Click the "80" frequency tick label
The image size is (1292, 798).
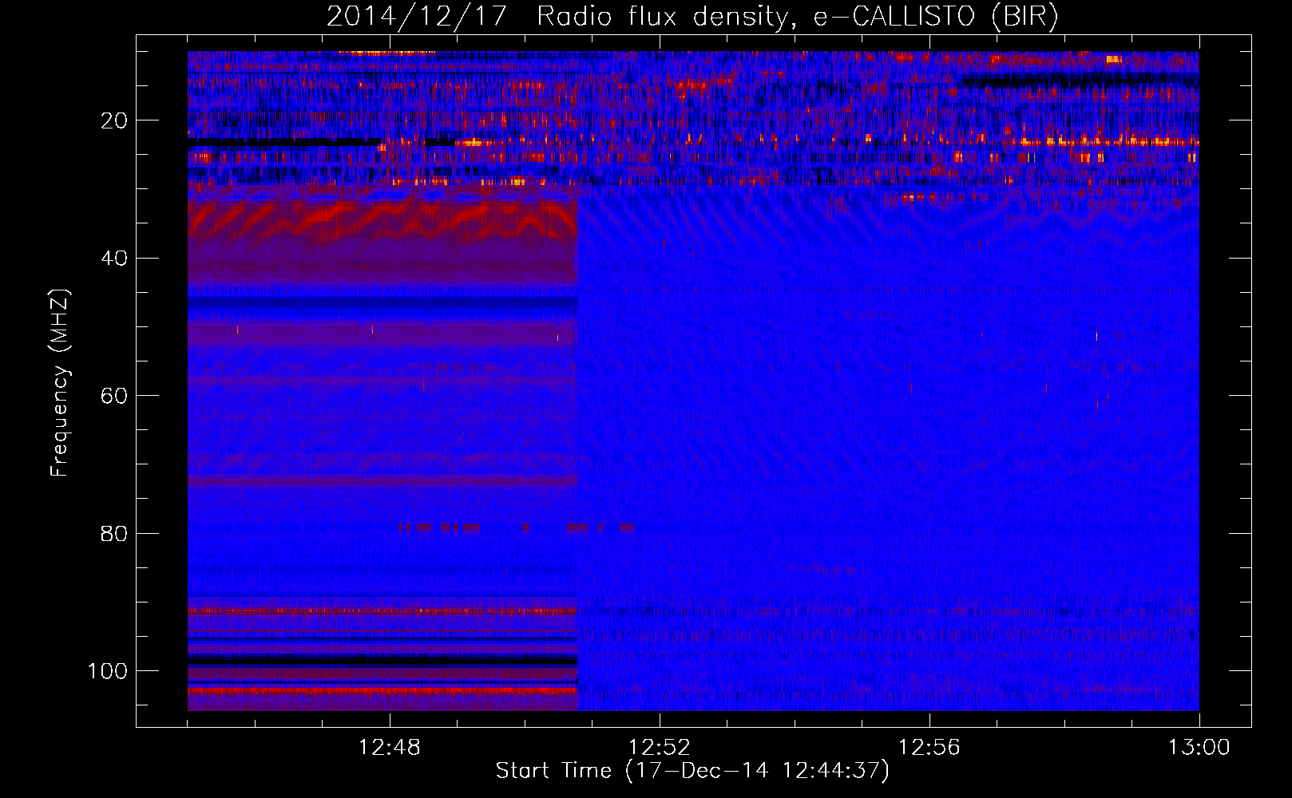(114, 533)
